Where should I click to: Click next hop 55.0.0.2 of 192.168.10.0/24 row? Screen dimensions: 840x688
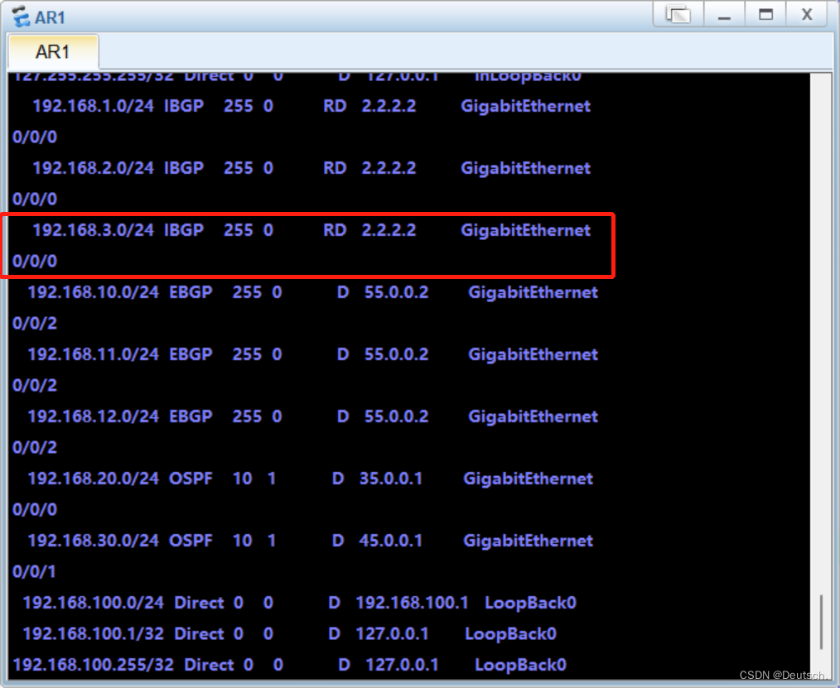(x=397, y=292)
